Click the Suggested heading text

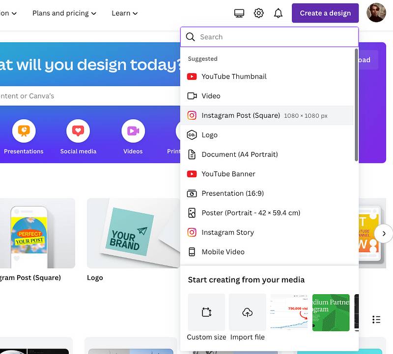coord(202,59)
